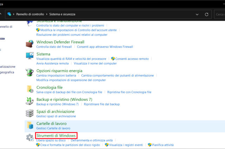
Task: Refresh the current Control Panel page
Action: (x=207, y=14)
